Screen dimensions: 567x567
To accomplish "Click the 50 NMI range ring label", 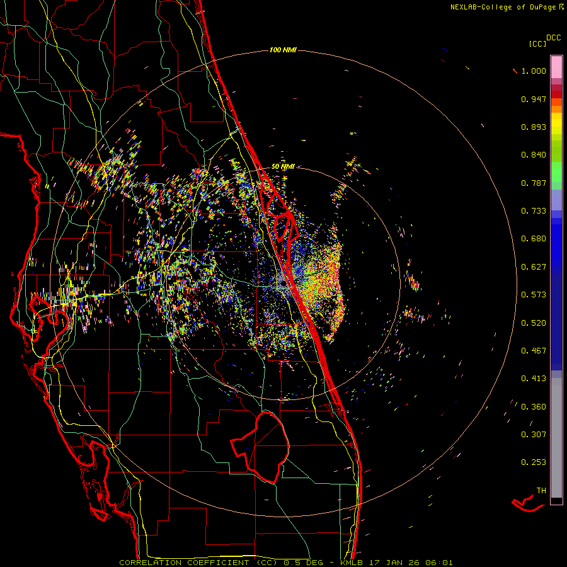I will point(283,166).
